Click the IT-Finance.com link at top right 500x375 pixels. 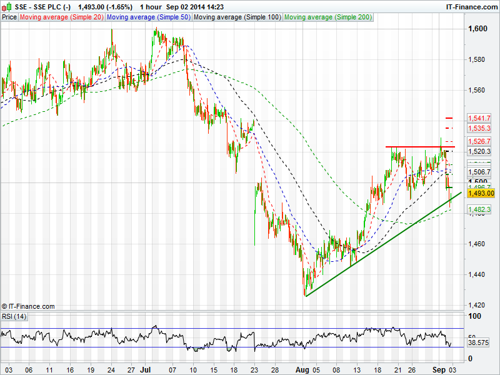tap(471, 7)
